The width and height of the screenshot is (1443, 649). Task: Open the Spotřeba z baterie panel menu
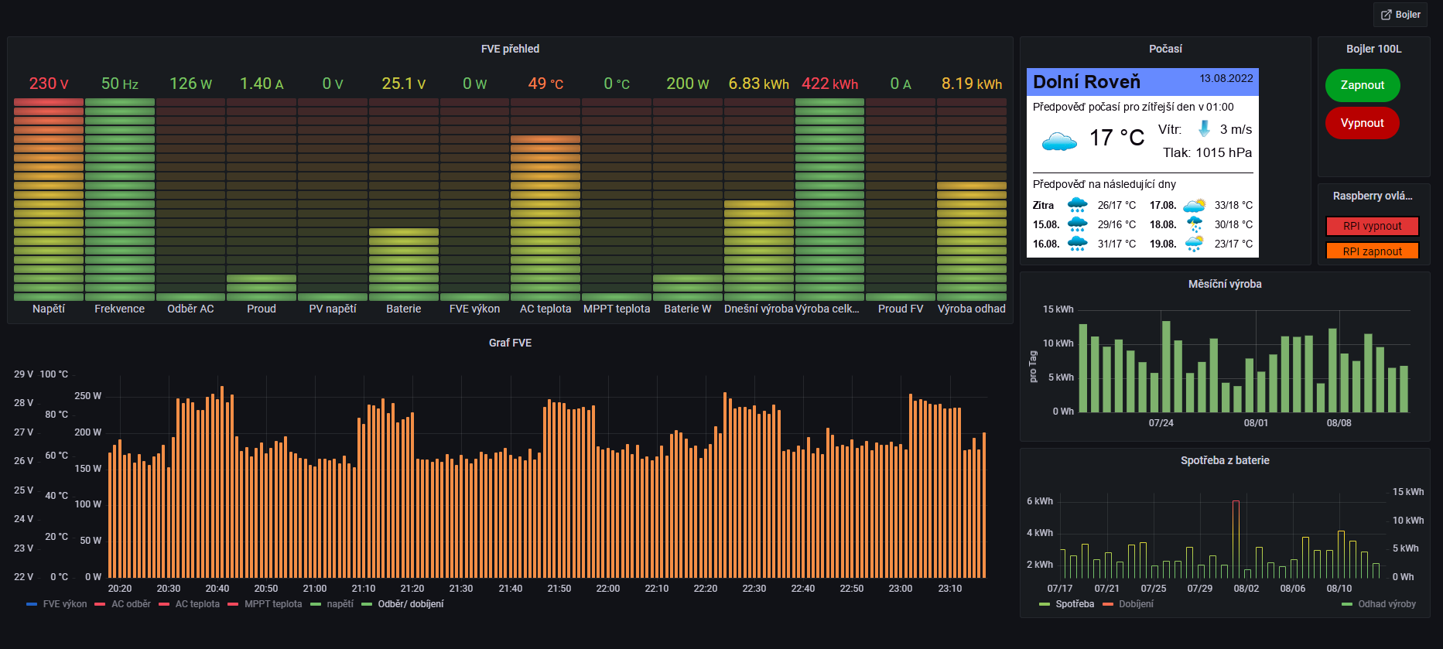tap(1224, 460)
